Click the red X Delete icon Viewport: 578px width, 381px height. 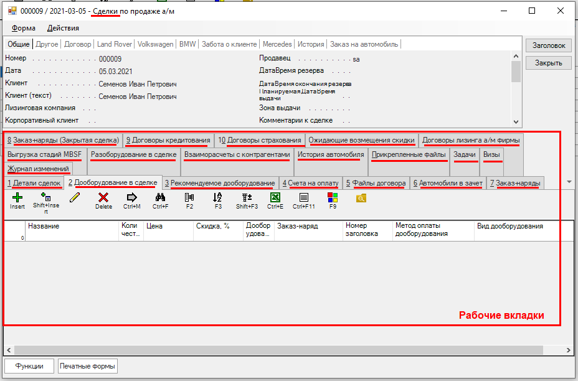[103, 197]
